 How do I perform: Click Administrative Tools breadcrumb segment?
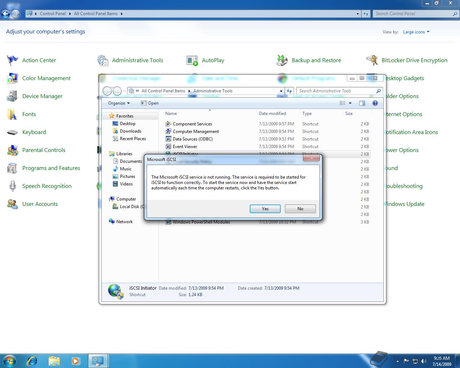click(x=213, y=91)
